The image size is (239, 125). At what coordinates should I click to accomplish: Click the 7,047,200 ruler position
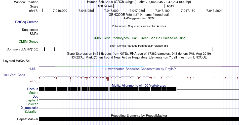[x=213, y=11]
